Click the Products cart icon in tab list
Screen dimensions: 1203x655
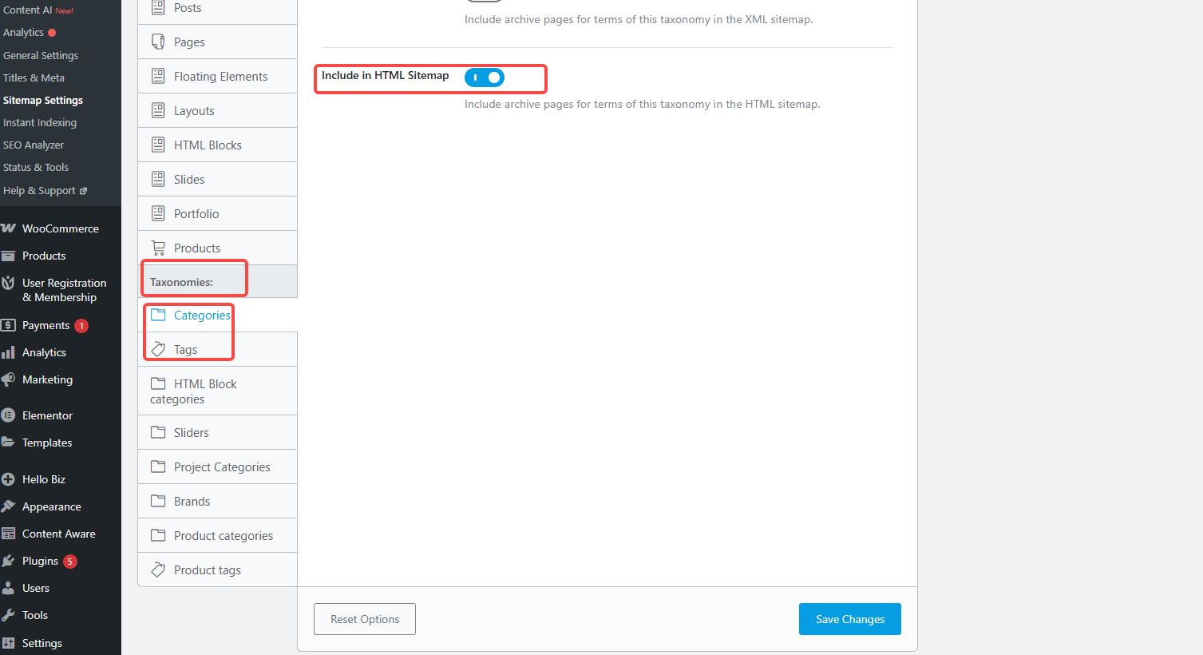(158, 248)
